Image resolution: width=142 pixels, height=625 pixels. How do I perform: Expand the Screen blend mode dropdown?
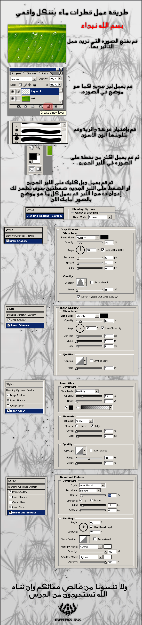[x=100, y=217]
